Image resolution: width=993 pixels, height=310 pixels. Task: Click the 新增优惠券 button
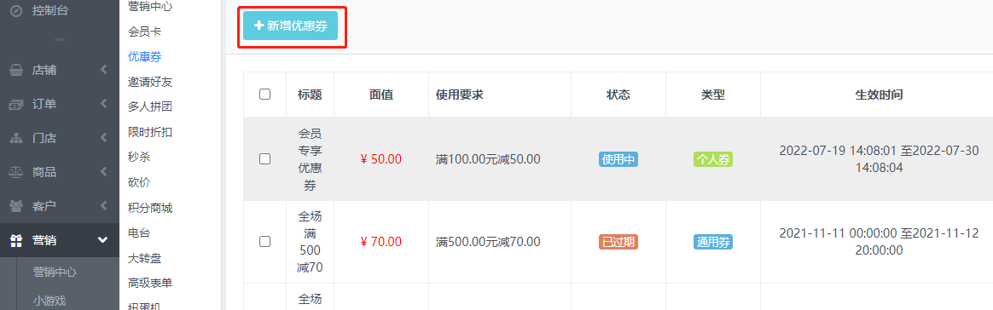(291, 26)
